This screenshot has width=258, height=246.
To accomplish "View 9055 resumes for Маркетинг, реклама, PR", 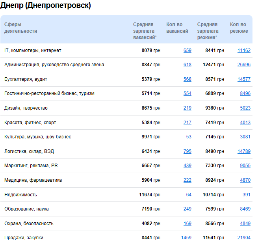I will coord(245,166).
